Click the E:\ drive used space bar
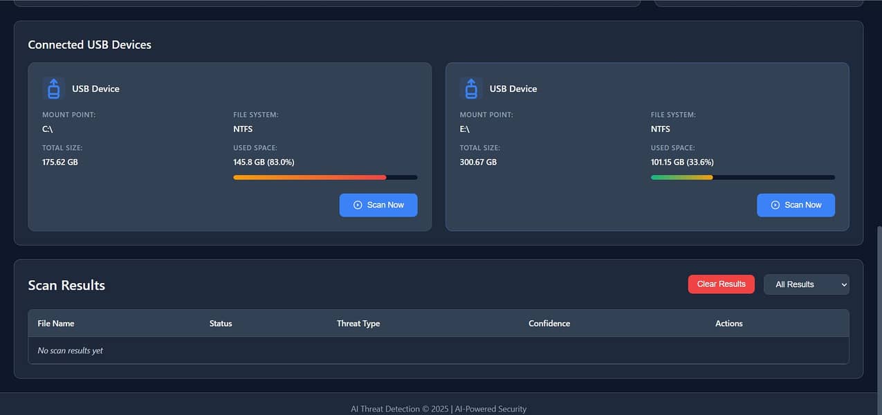Viewport: 882px width, 415px height. (x=742, y=178)
